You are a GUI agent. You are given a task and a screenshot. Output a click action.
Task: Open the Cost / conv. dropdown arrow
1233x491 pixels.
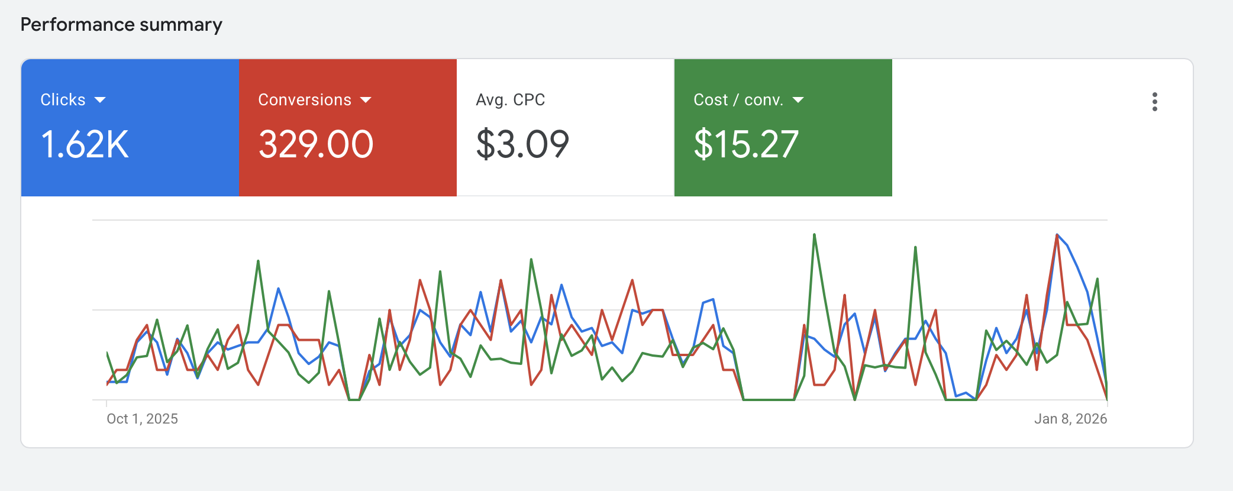click(x=798, y=100)
